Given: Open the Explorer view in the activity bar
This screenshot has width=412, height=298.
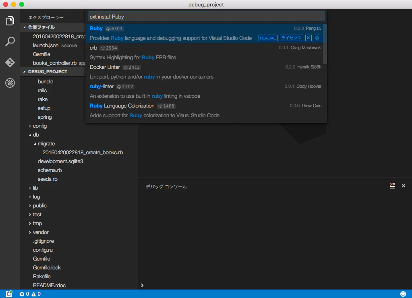Looking at the screenshot, I should 10,21.
